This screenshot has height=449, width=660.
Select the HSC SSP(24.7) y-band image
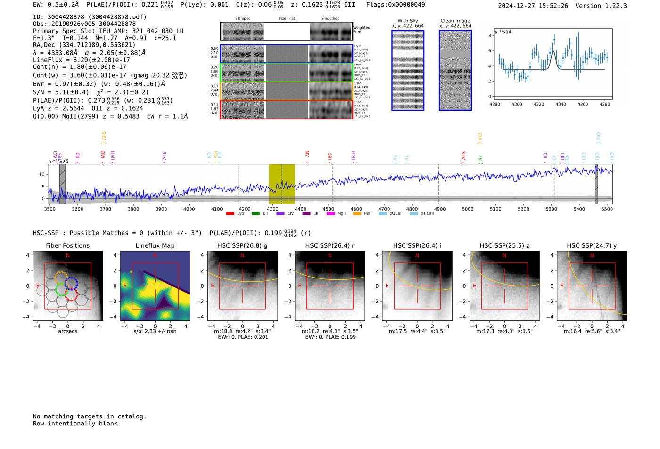pyautogui.click(x=592, y=286)
